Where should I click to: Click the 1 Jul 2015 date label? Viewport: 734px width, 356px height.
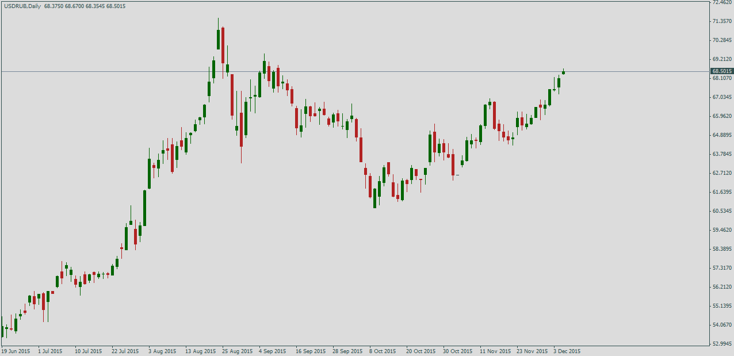tap(50, 351)
